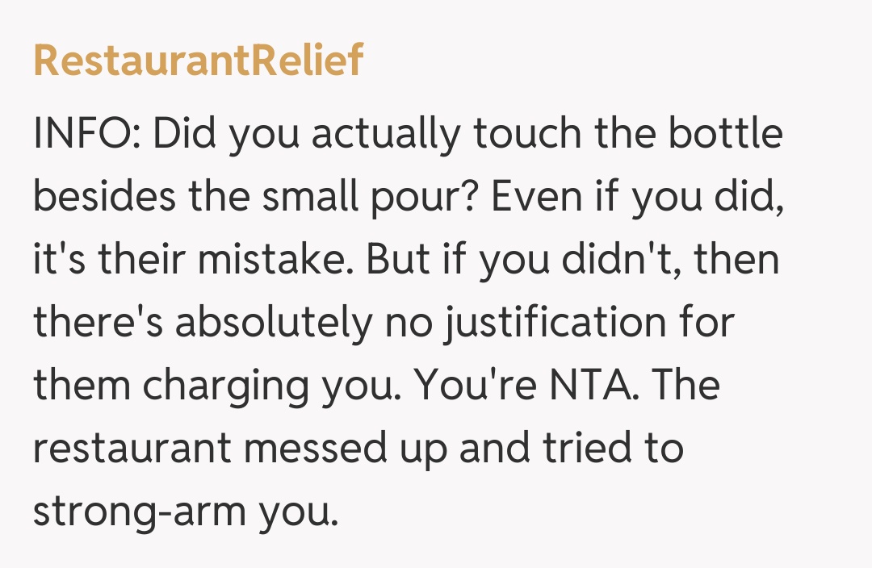
Task: Click the "NTA." verdict text
Action: (x=600, y=386)
